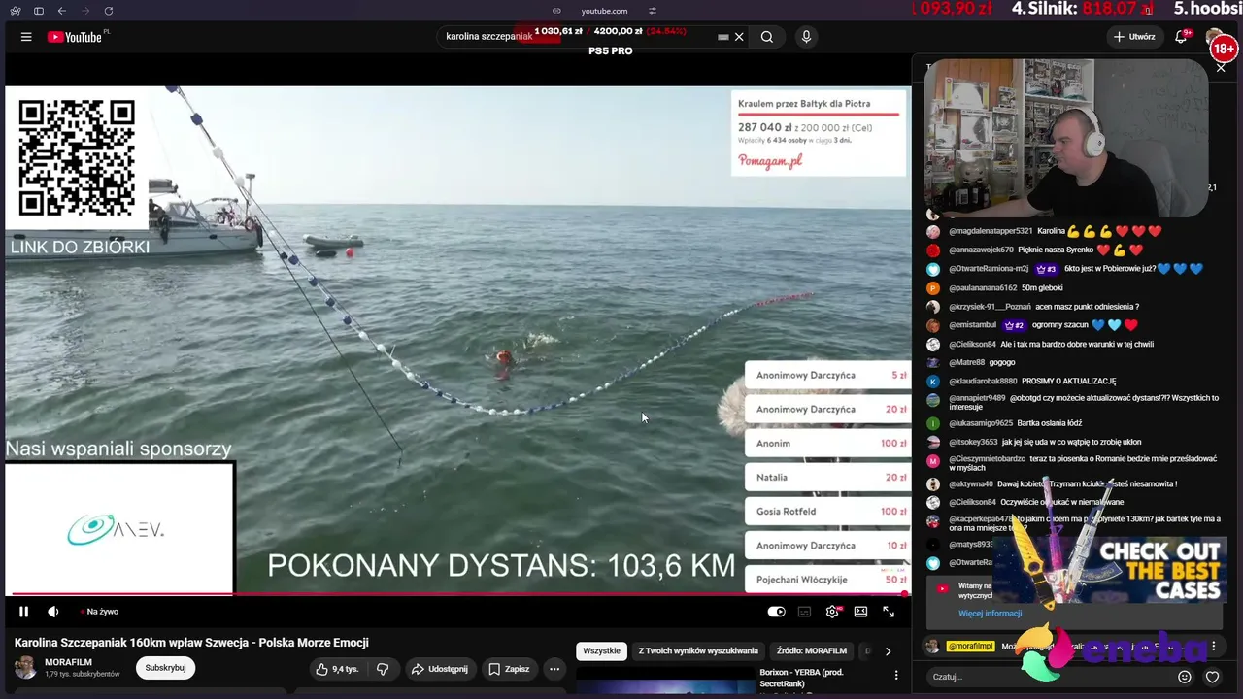This screenshot has width=1243, height=699.
Task: Click the video title text below player
Action: pos(191,643)
